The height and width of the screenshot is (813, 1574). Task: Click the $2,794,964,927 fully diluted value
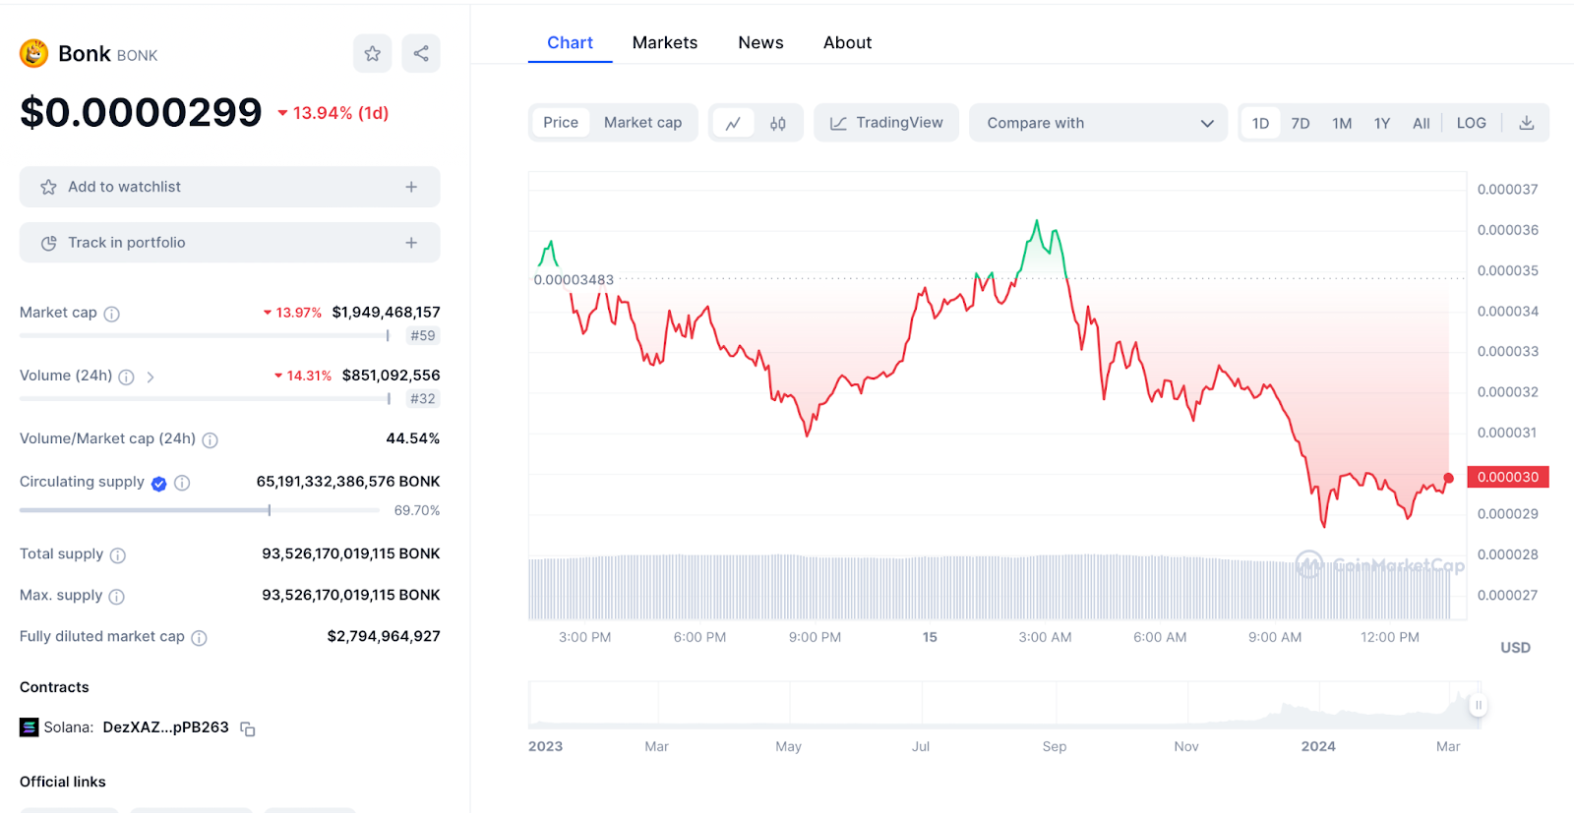coord(384,636)
